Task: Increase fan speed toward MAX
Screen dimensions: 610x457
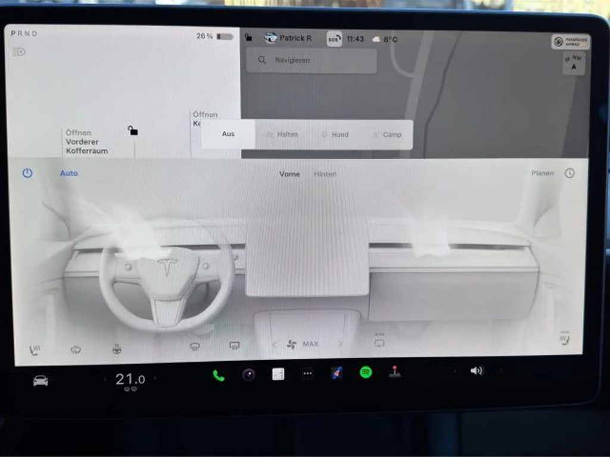Action: pyautogui.click(x=341, y=344)
